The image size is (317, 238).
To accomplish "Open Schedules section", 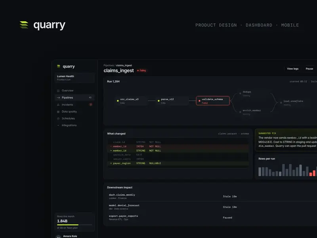I will 74,118.
